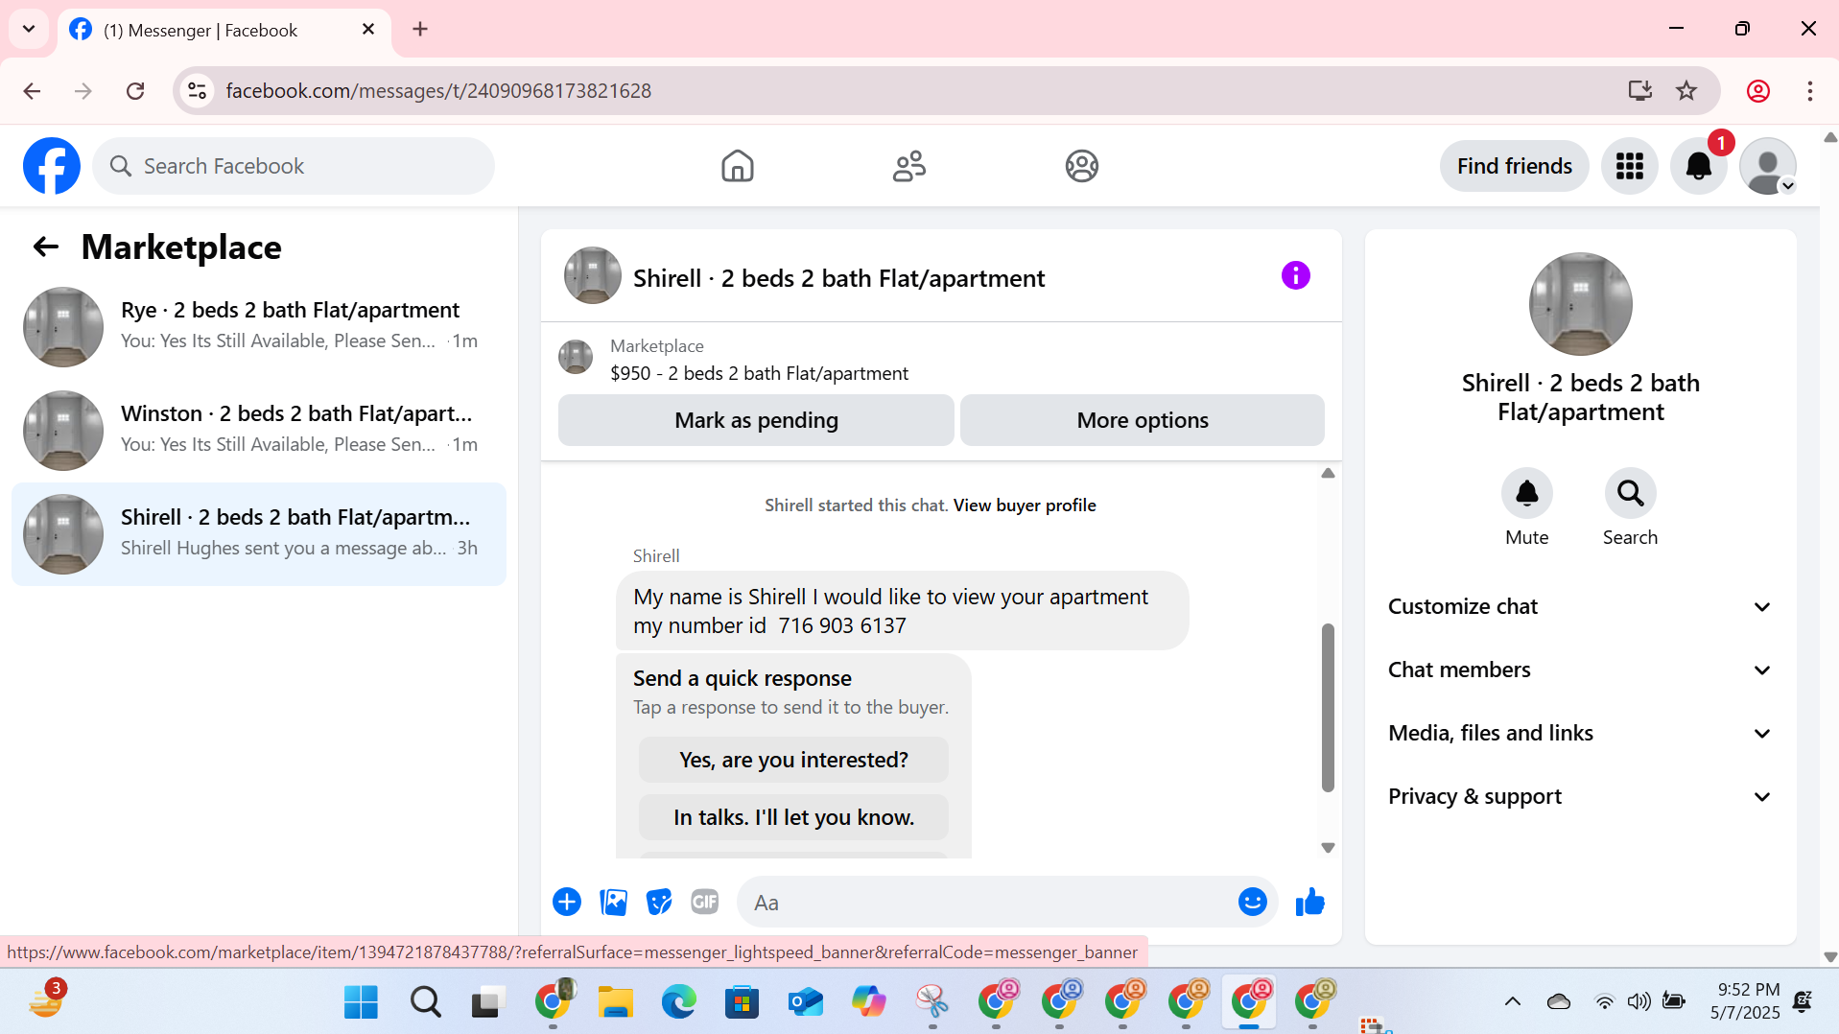Choose a GIF
The image size is (1839, 1034).
705,903
